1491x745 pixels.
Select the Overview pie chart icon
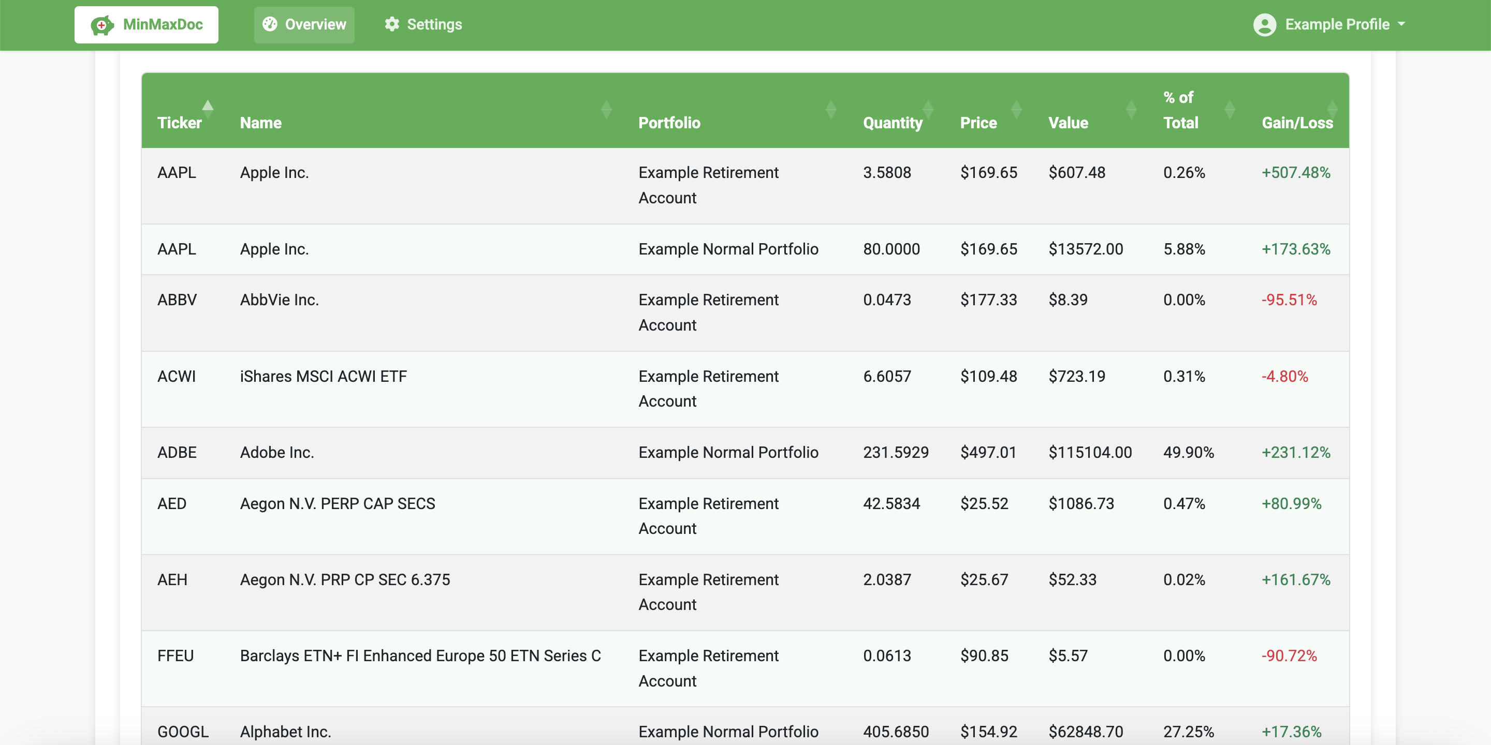[x=270, y=24]
